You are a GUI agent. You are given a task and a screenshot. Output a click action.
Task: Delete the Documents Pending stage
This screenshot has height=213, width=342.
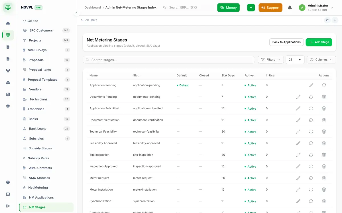(x=324, y=97)
